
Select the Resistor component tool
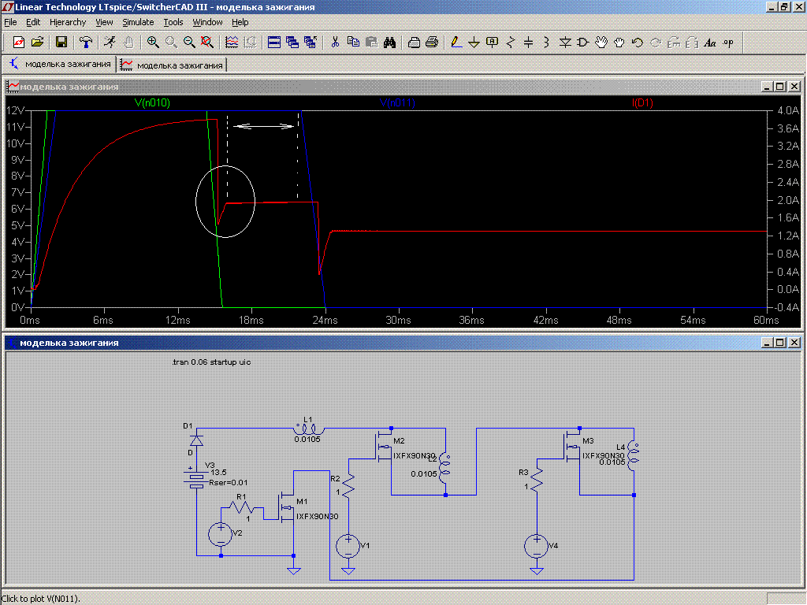coord(510,42)
